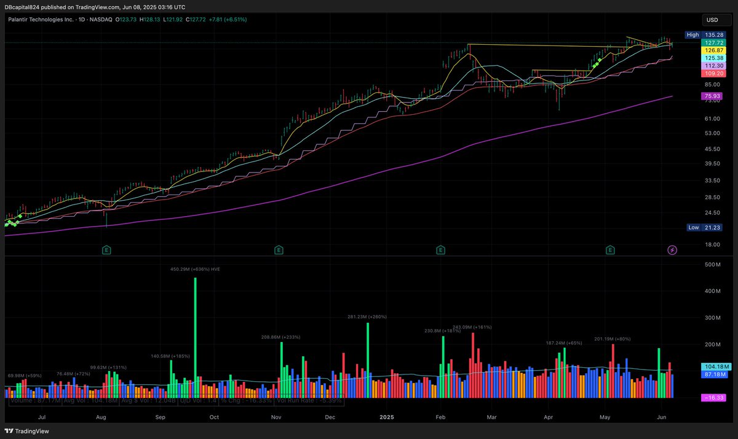This screenshot has width=738, height=439.
Task: Click the 281.23M (+260%) volume label
Action: [367, 317]
